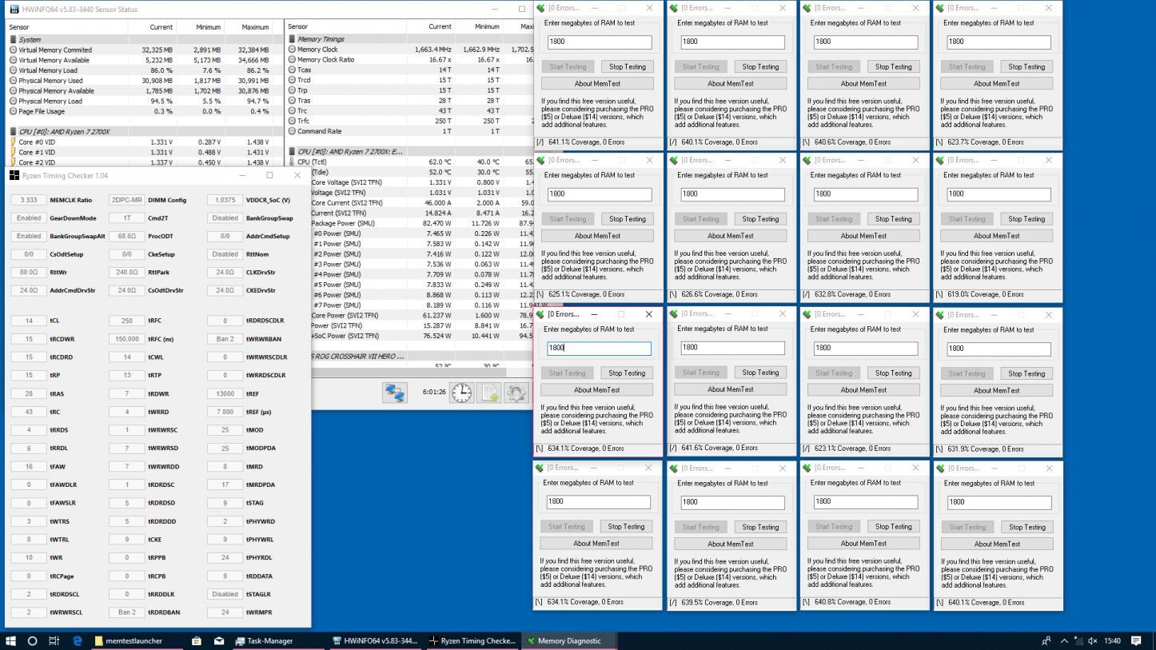Screen dimensions: 1156x650
Task: Switch to Memory Diagnostic taskbar button
Action: (x=569, y=640)
